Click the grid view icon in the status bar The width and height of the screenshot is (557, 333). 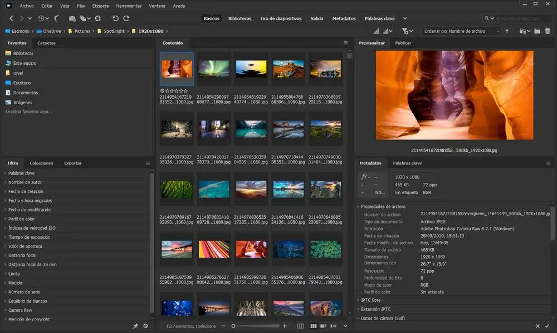[x=300, y=325]
